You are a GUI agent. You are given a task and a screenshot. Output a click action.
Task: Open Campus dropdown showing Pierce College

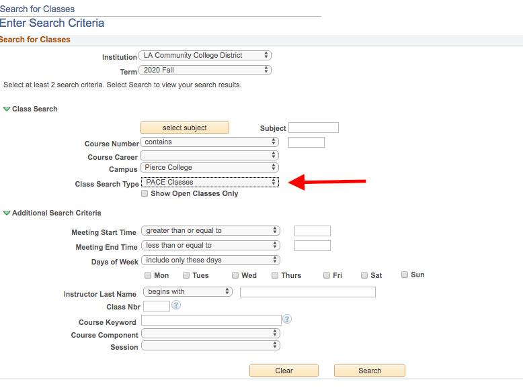pos(210,167)
